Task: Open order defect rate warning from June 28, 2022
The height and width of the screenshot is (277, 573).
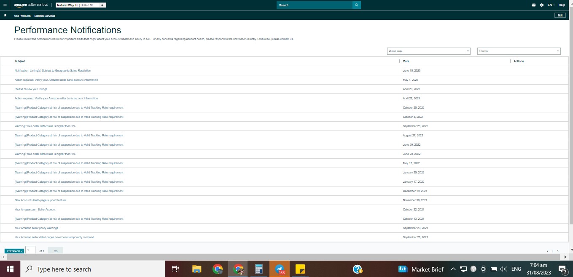Action: point(45,154)
